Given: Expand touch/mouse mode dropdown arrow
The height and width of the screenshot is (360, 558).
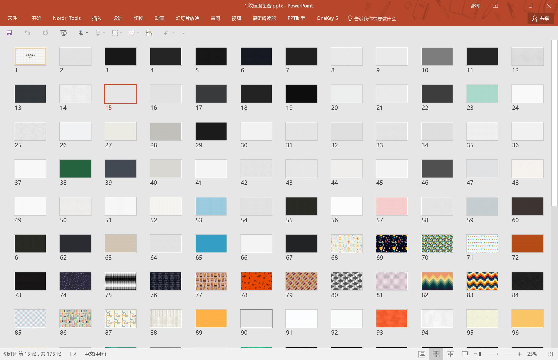Looking at the screenshot, I should [87, 33].
